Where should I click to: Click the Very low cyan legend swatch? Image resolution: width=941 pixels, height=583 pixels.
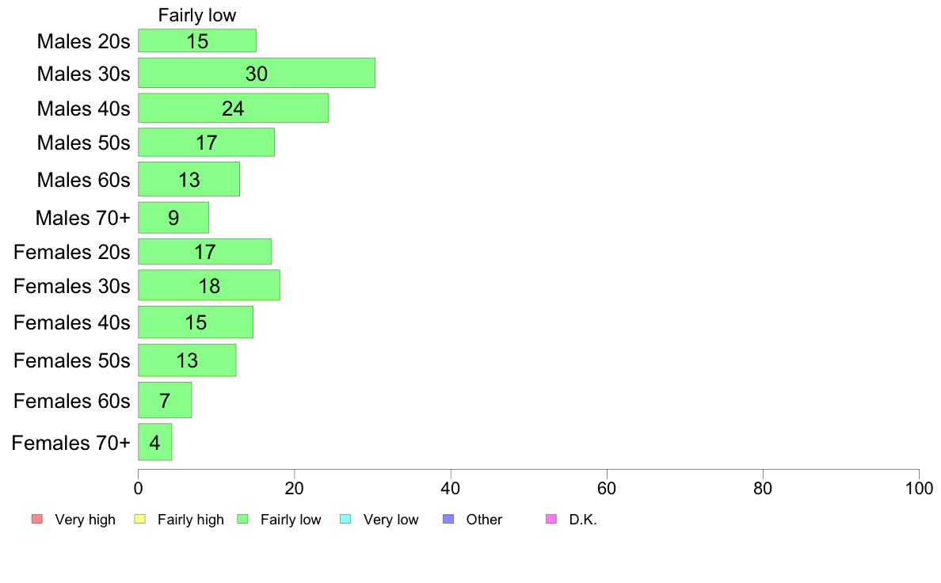pyautogui.click(x=345, y=519)
